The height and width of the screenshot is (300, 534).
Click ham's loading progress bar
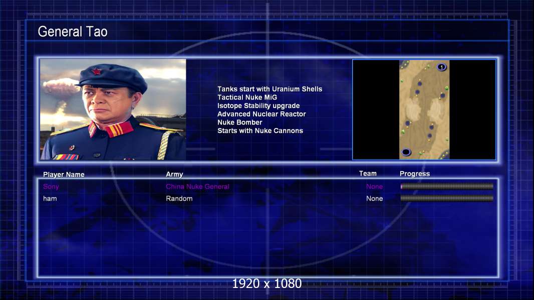pyautogui.click(x=447, y=198)
